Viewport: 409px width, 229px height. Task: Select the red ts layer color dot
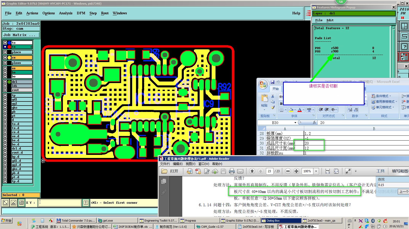pyautogui.click(x=9, y=47)
